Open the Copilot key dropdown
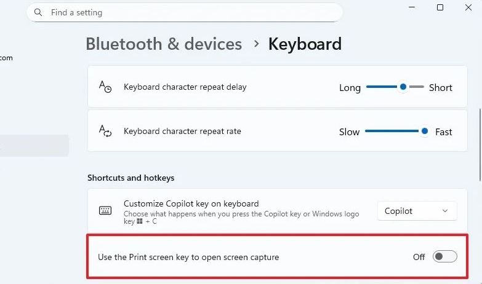 (x=417, y=211)
